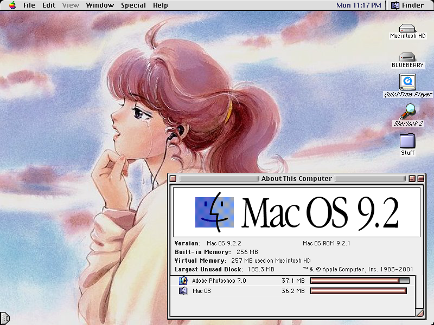The height and width of the screenshot is (325, 434).
Task: Select the Sherlock 2 alias icon
Action: pos(407,112)
